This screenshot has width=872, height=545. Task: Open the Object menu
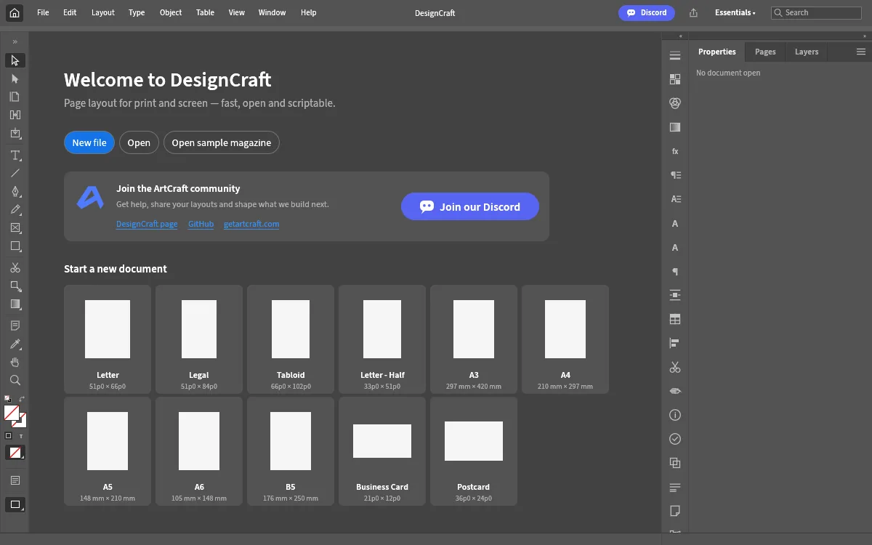pyautogui.click(x=171, y=12)
